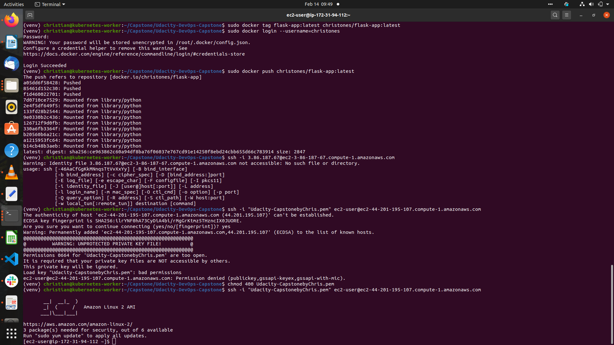Open Firefox from the dock
614x345 pixels.
point(12,20)
